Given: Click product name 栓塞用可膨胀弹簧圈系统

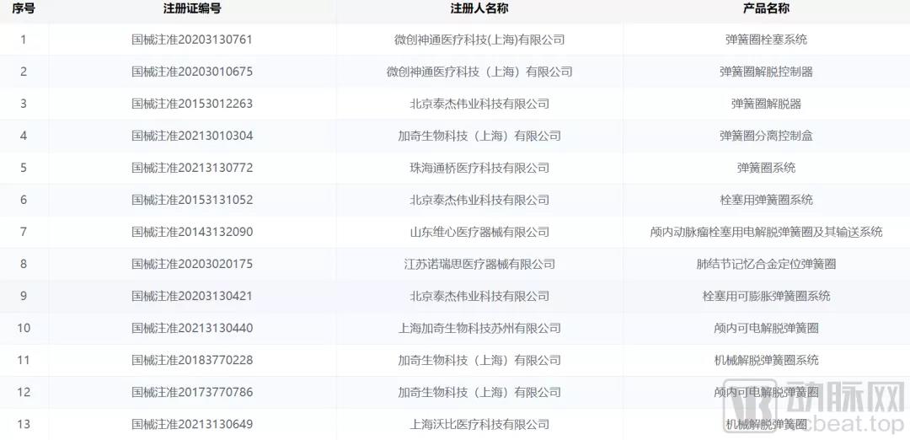Looking at the screenshot, I should (766, 296).
